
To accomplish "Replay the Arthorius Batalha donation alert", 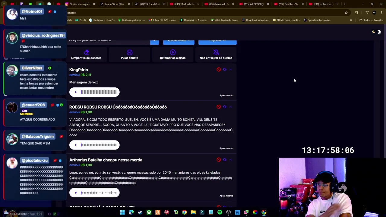I will (x=224, y=160).
